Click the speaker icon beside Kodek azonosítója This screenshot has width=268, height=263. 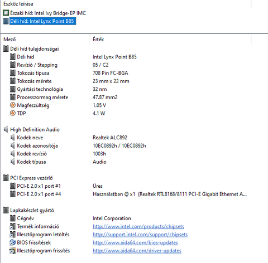[12, 145]
